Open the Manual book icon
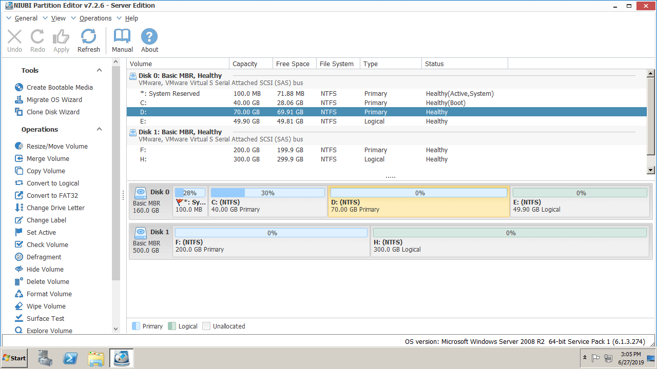657x369 pixels. point(122,37)
